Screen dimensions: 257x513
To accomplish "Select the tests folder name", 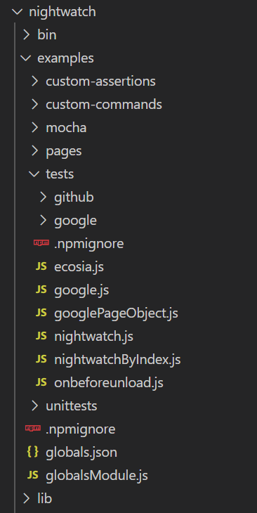I will pos(60,174).
